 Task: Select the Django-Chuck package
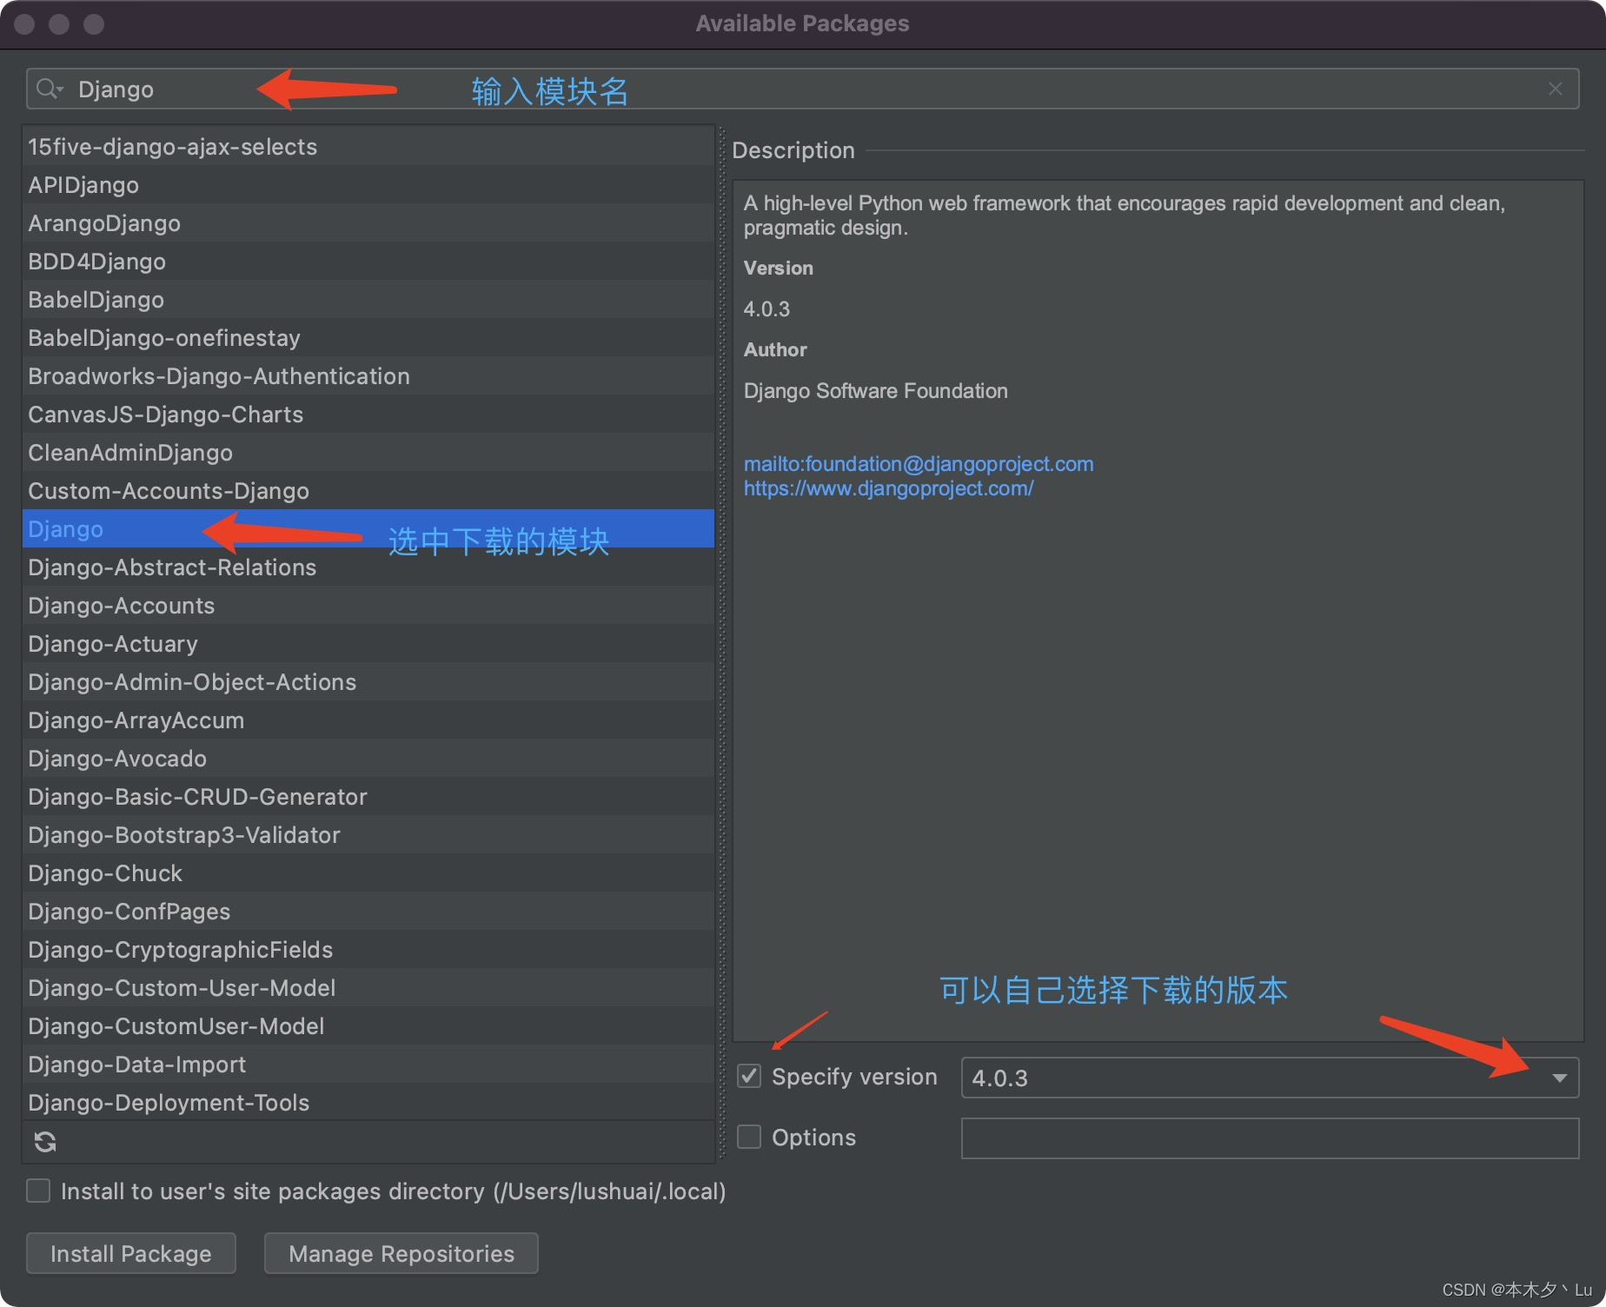click(368, 873)
